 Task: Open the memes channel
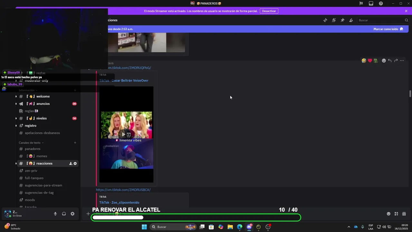click(48, 156)
